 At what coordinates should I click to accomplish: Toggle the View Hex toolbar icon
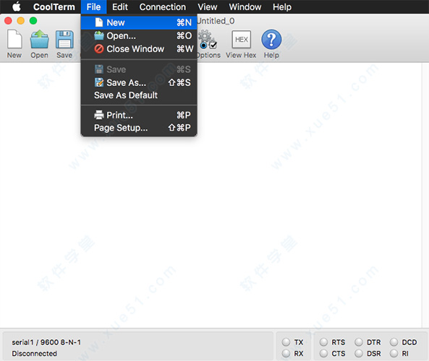(x=242, y=40)
